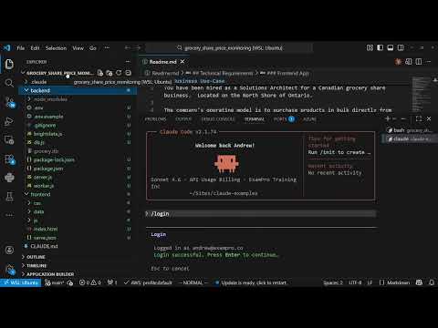Open server.js in the explorer

[78, 177]
